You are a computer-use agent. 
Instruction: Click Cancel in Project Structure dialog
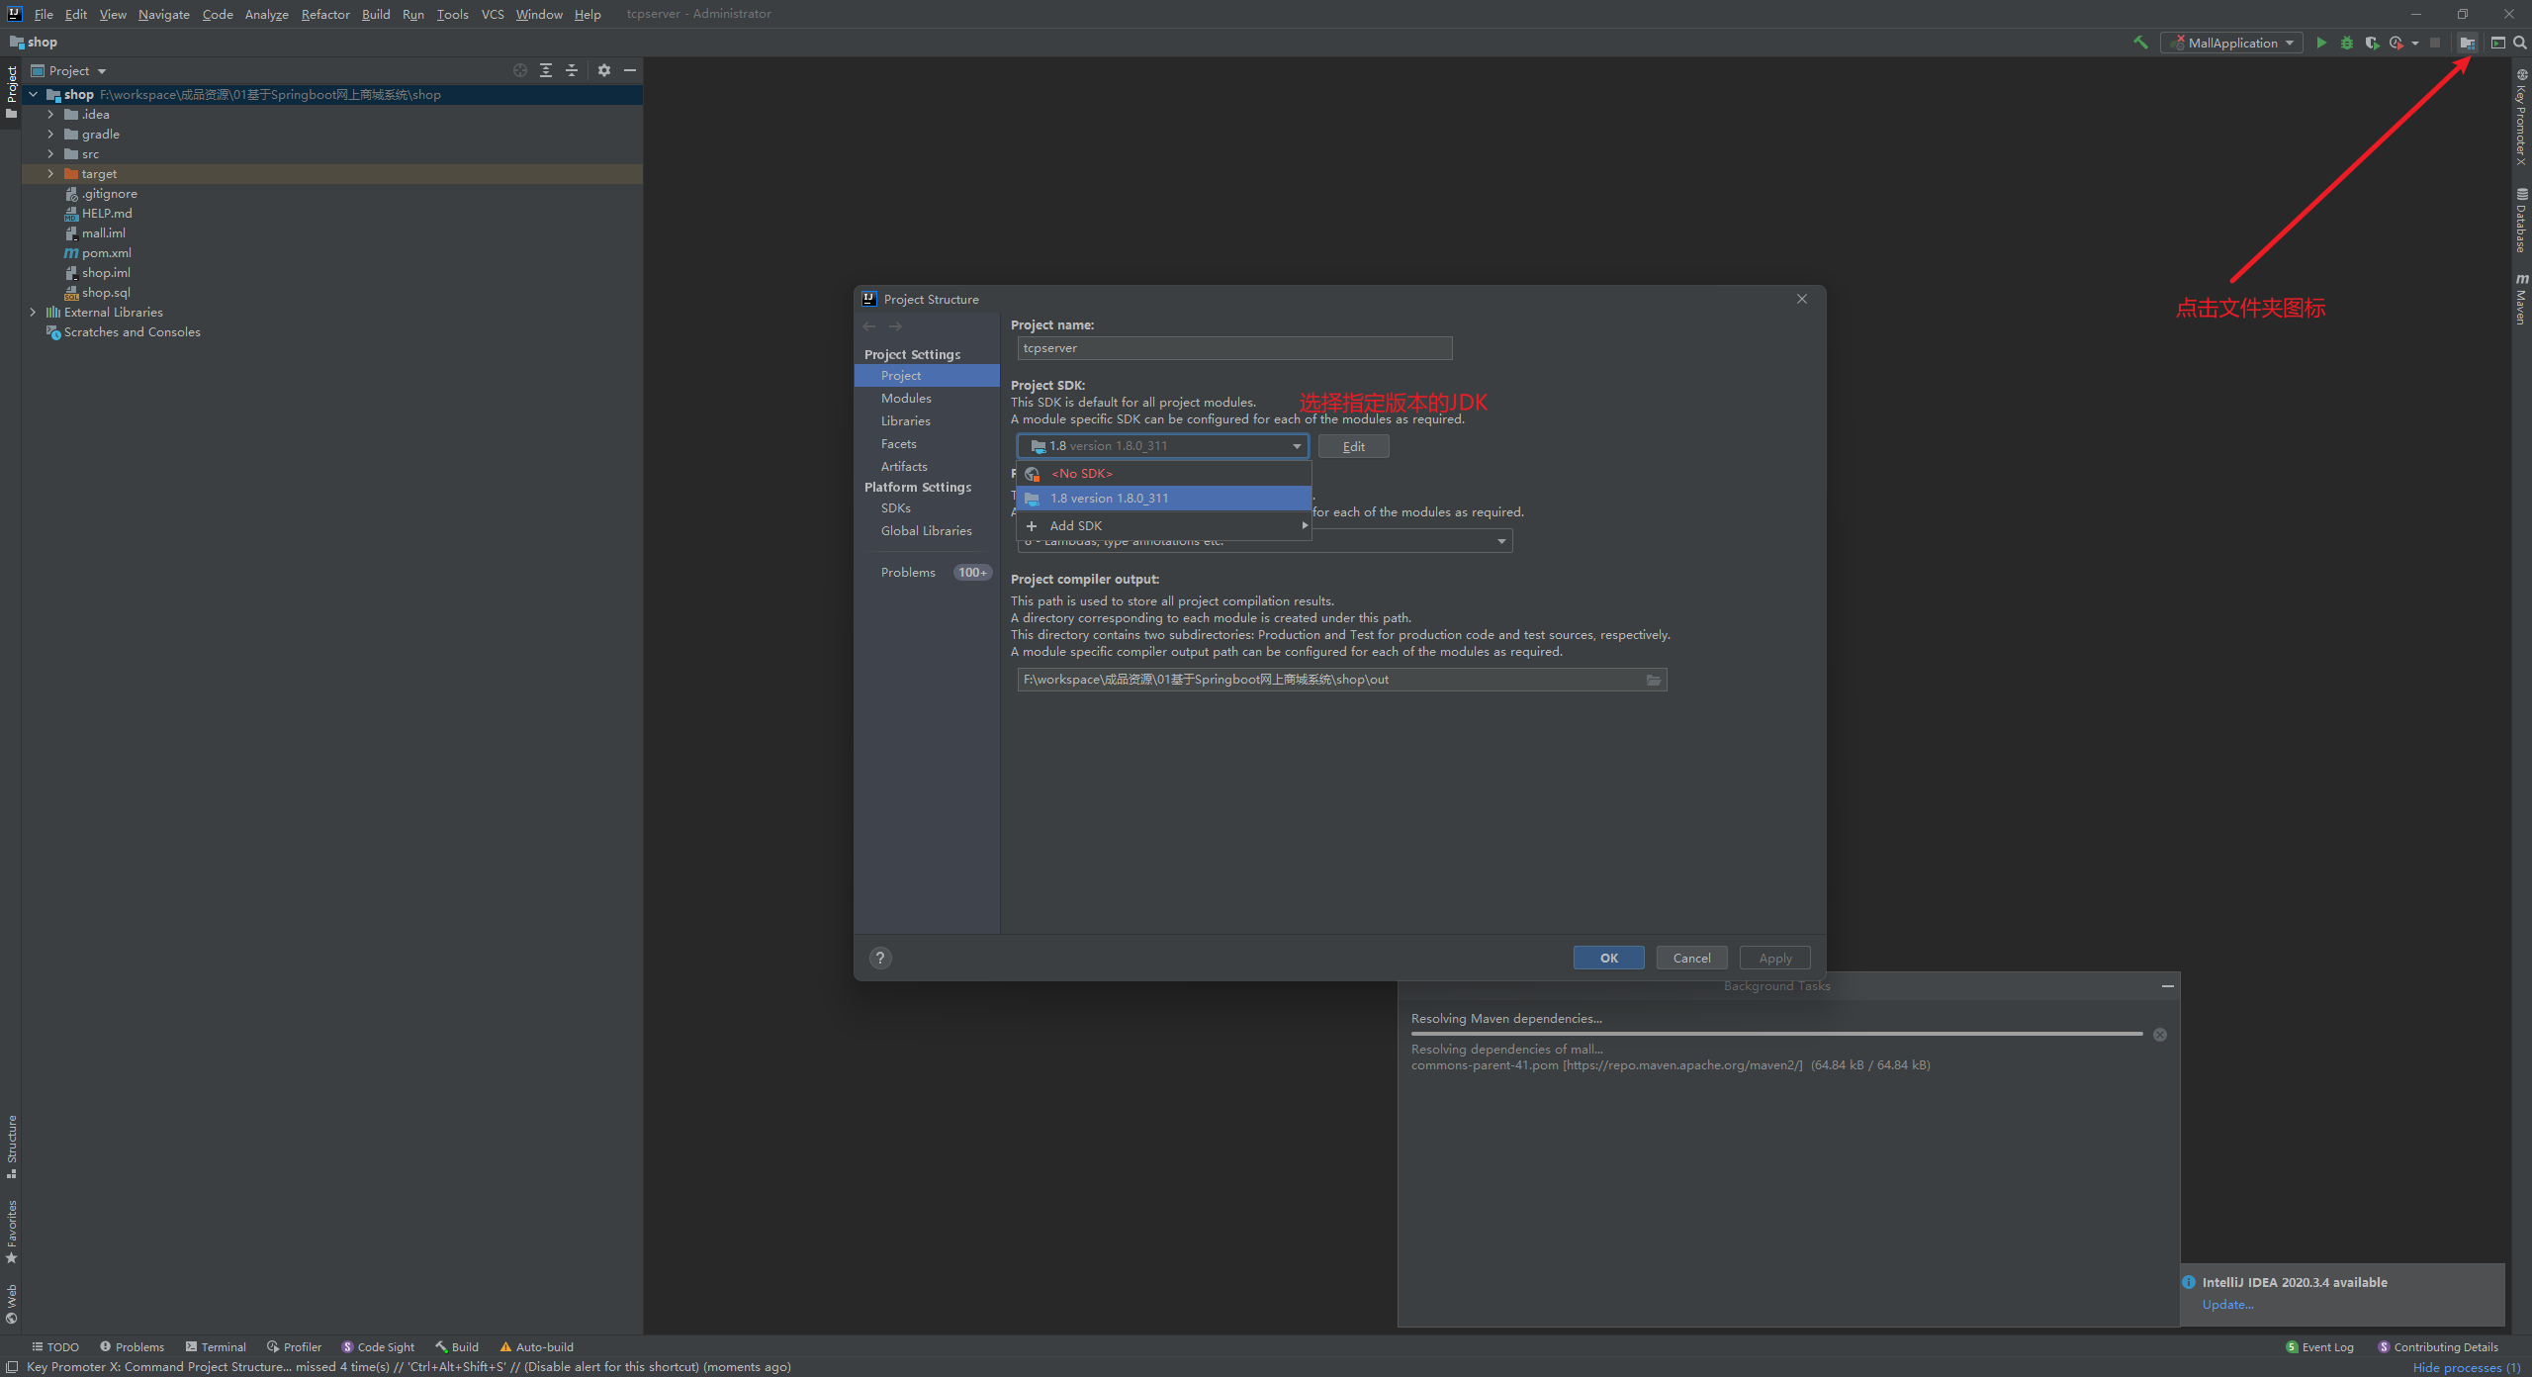(1692, 958)
